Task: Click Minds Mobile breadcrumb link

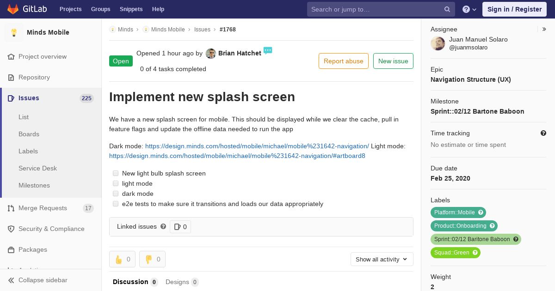Action: [168, 29]
